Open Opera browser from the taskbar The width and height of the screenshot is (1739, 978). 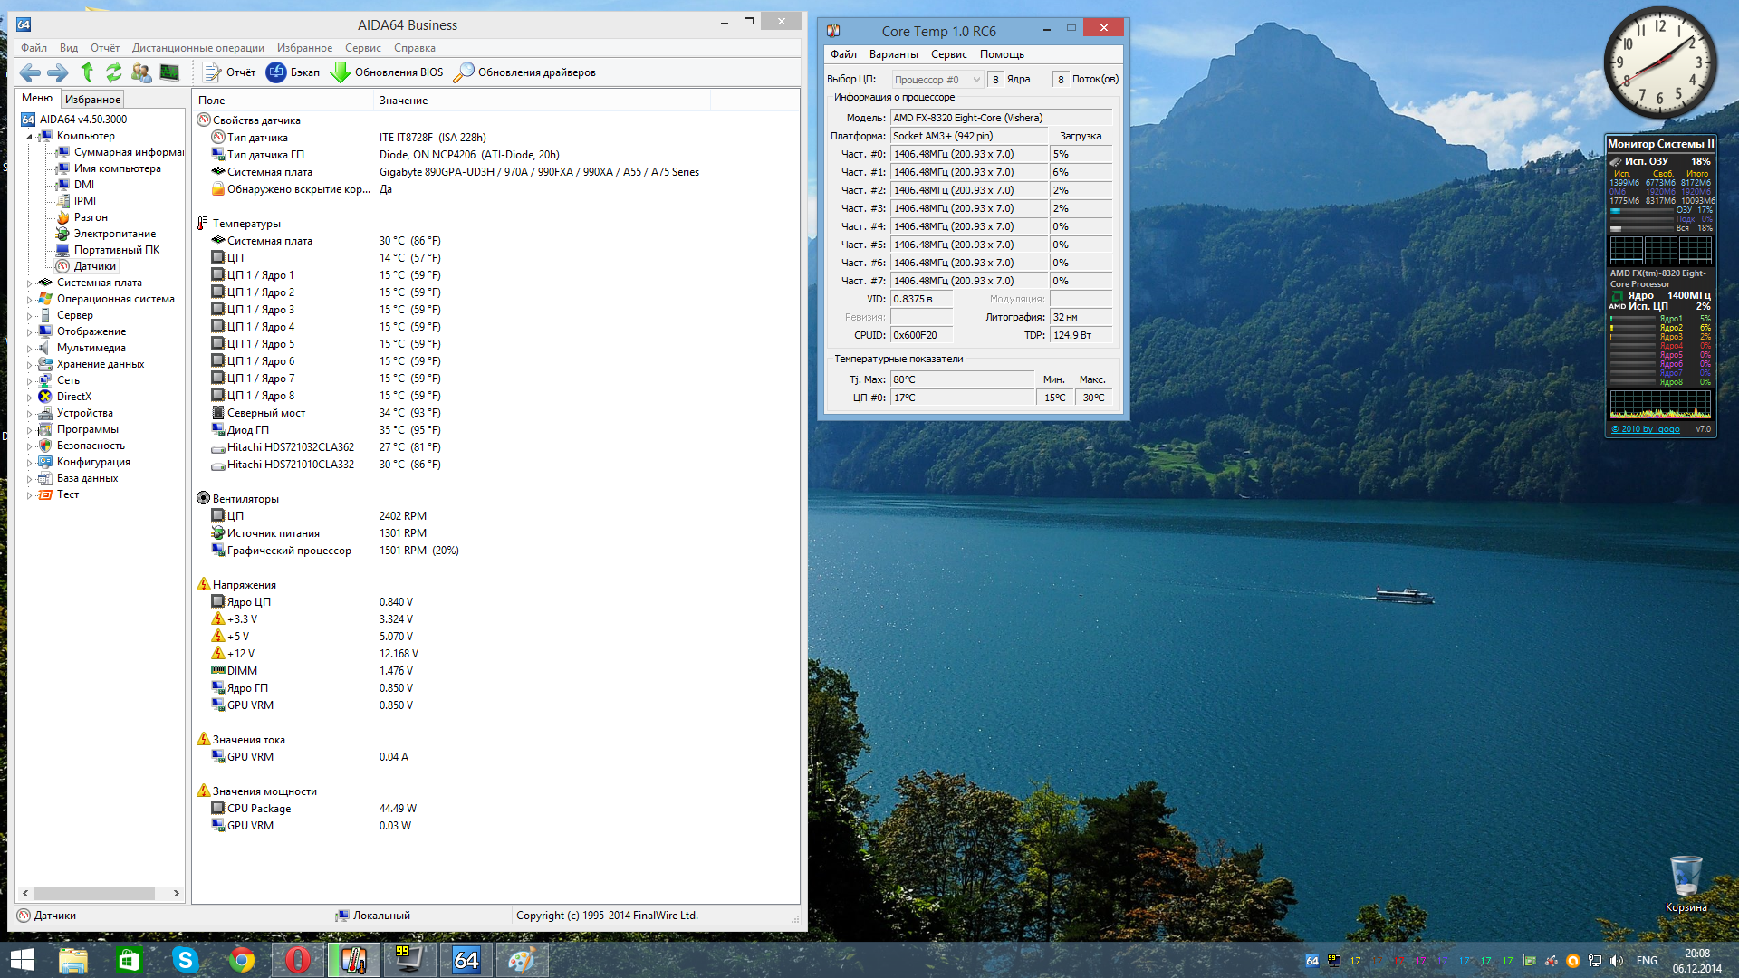[x=298, y=960]
